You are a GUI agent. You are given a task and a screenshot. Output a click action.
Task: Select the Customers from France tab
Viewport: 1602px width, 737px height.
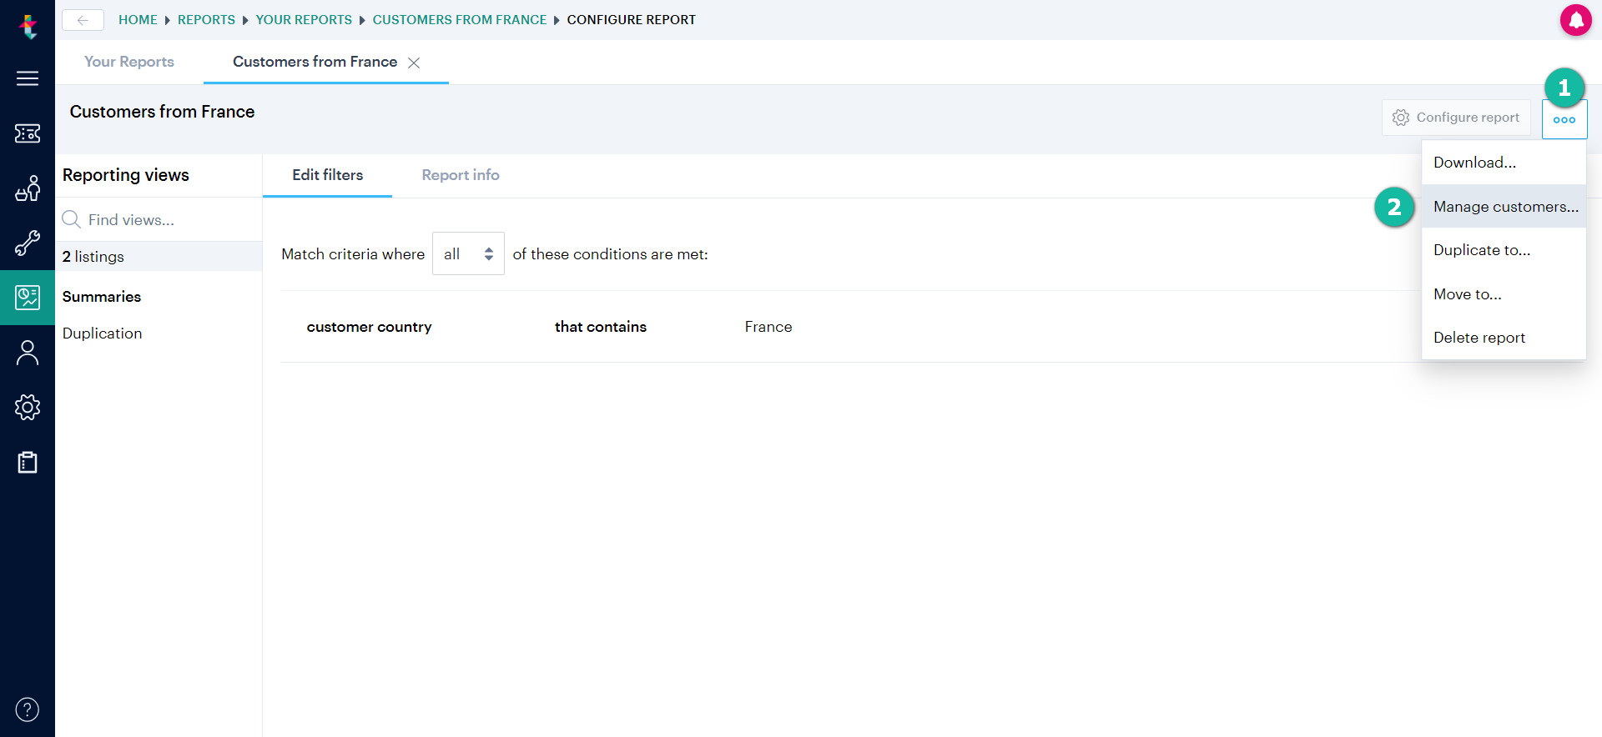pyautogui.click(x=315, y=62)
